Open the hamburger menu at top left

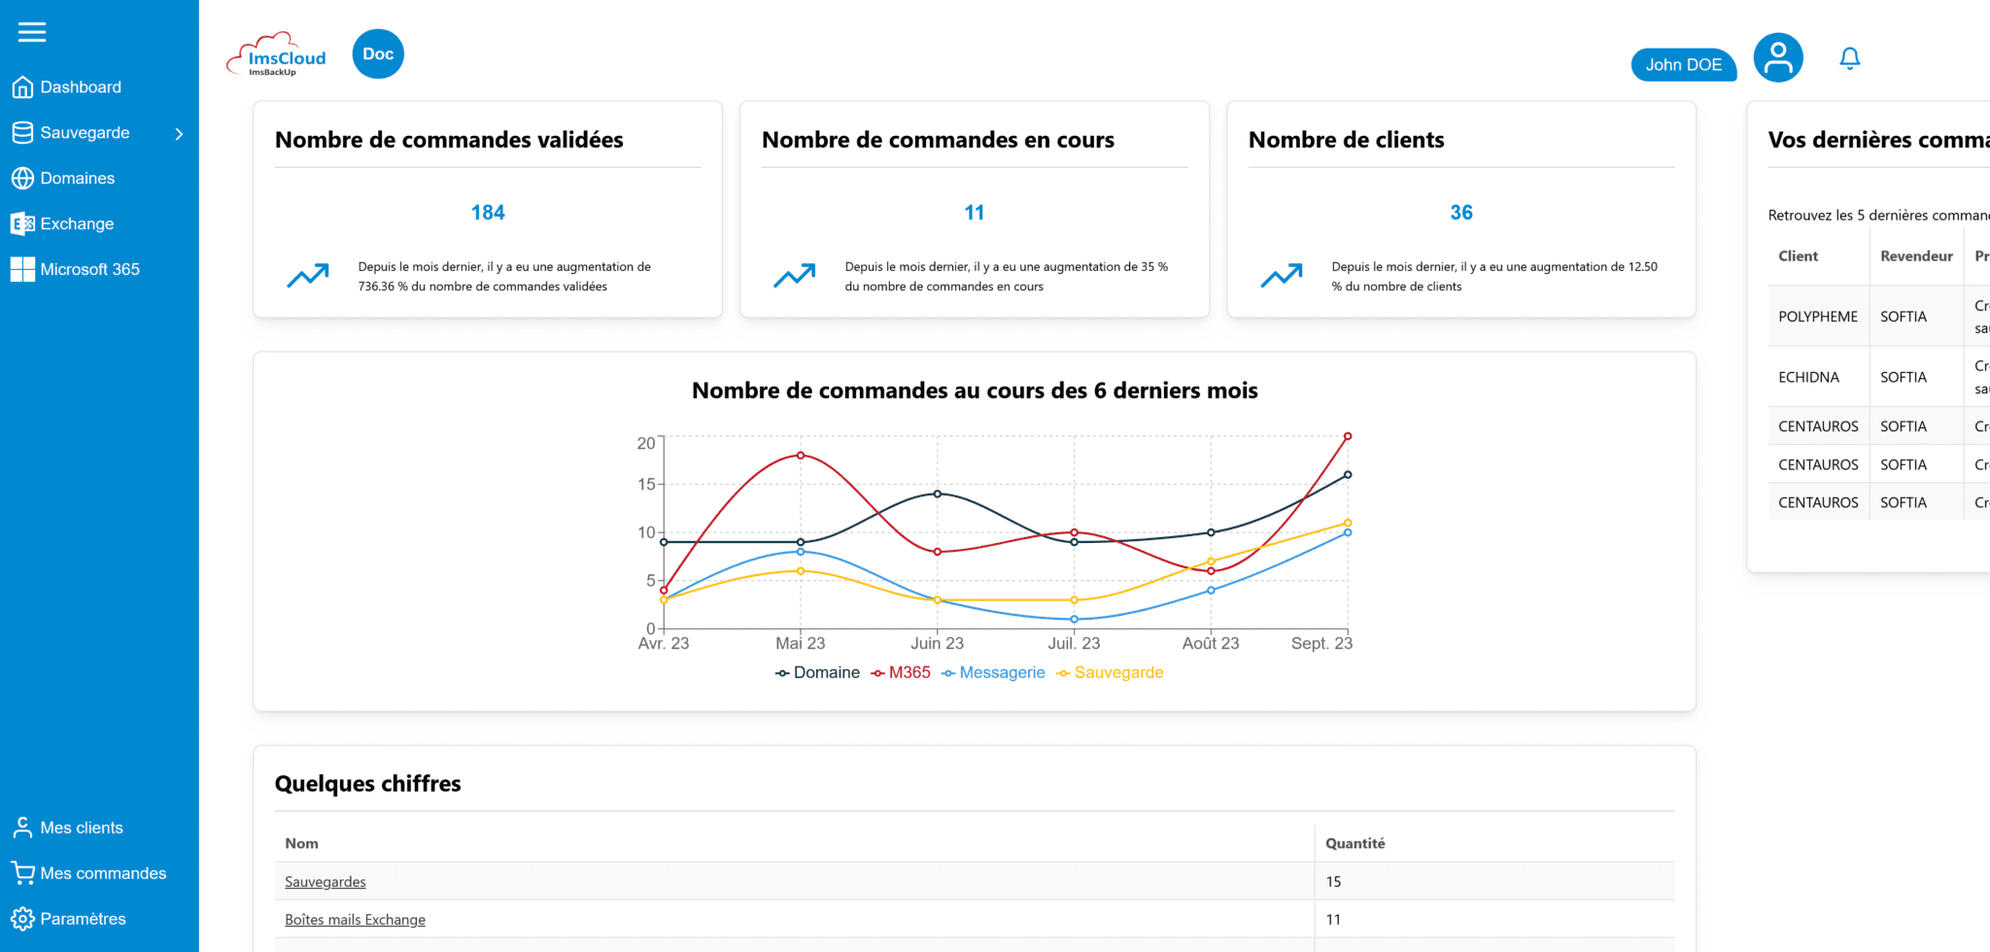32,32
